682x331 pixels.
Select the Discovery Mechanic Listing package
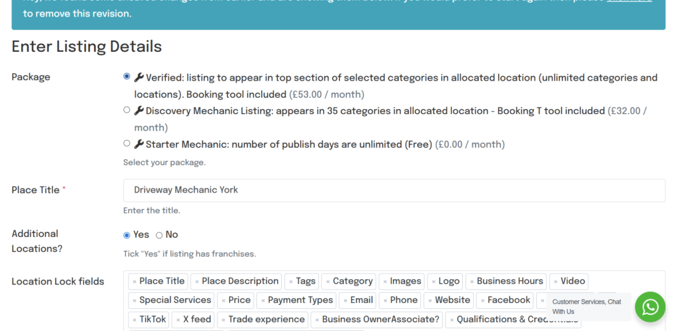[127, 110]
